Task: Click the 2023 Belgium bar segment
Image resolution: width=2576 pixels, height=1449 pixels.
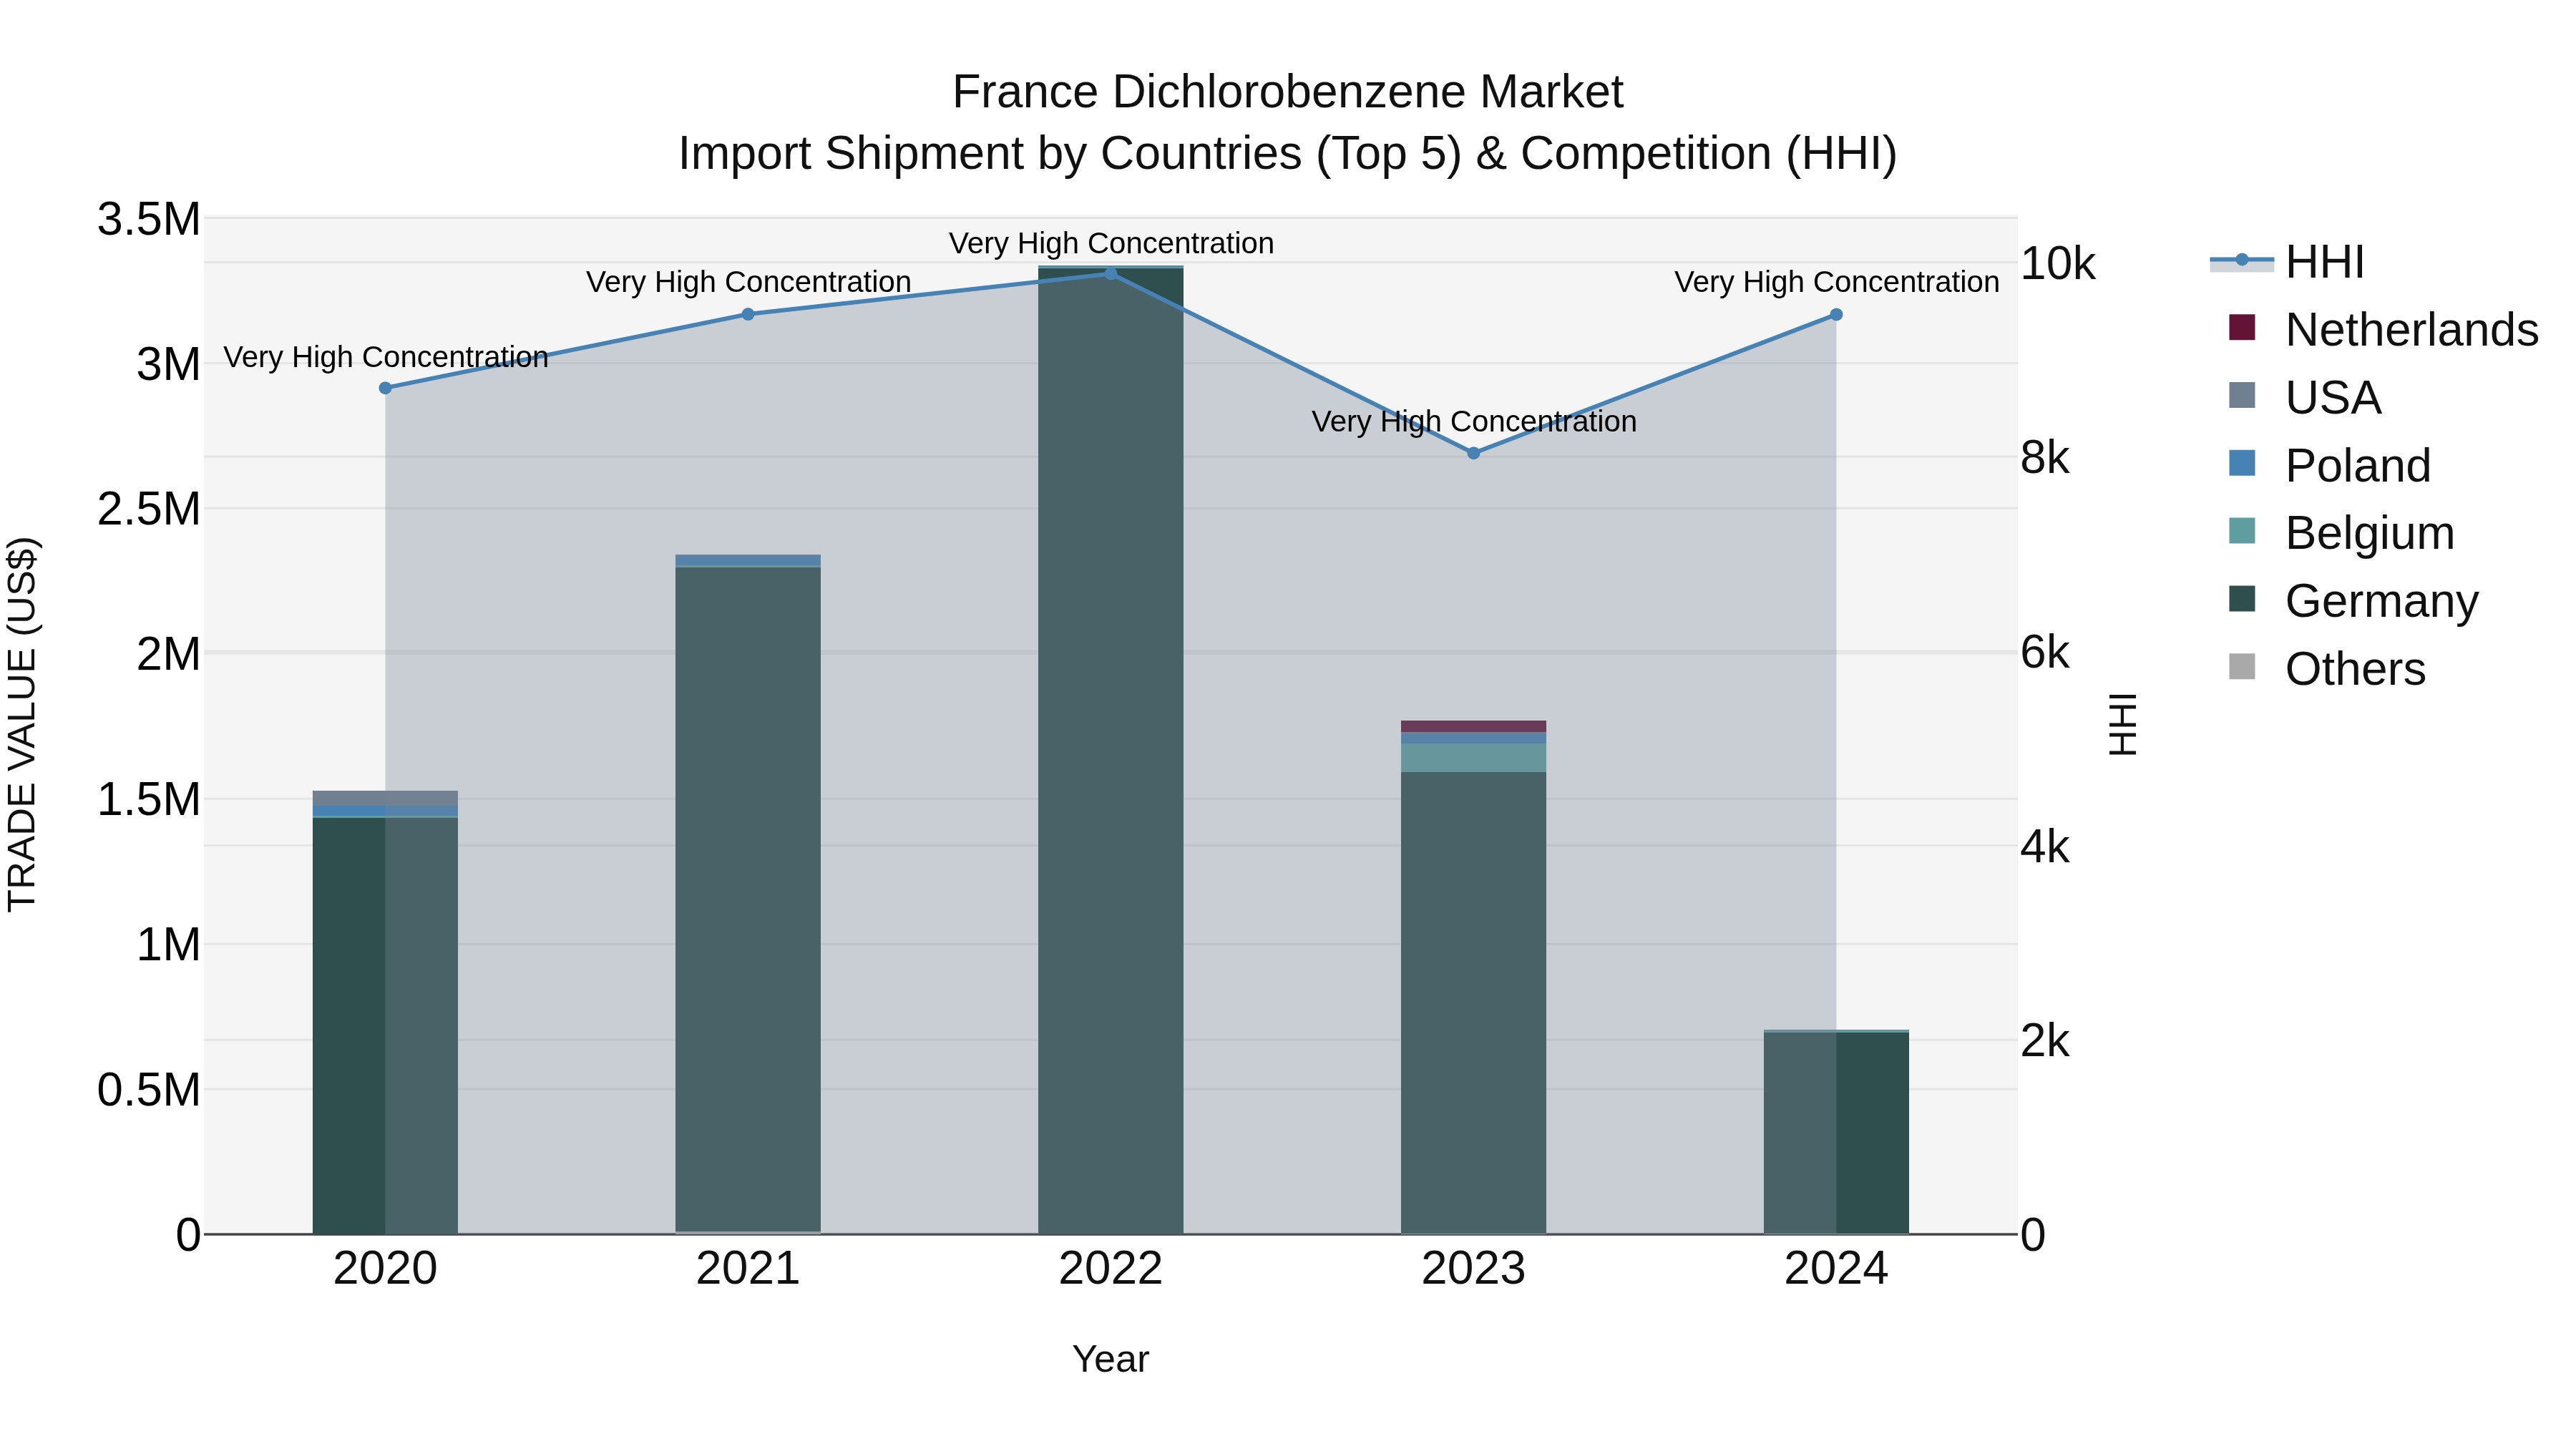Action: (1473, 757)
